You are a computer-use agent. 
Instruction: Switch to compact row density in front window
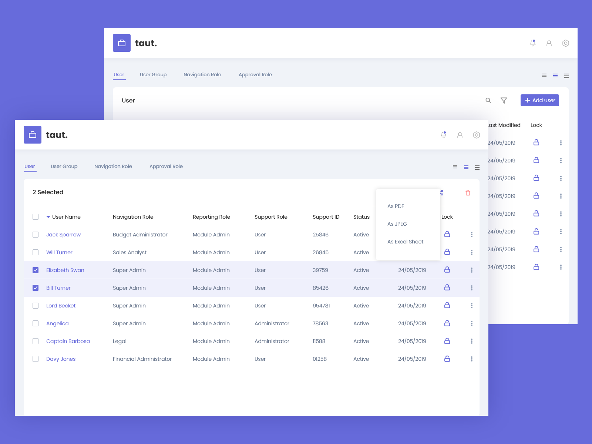coord(455,167)
